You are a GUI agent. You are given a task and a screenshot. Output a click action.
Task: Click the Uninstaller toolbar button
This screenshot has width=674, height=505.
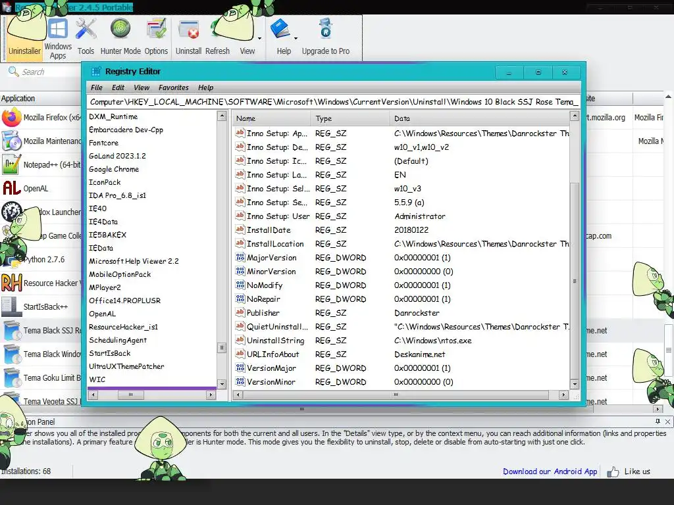[24, 37]
